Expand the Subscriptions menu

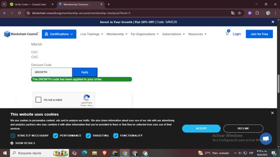coord(173,34)
